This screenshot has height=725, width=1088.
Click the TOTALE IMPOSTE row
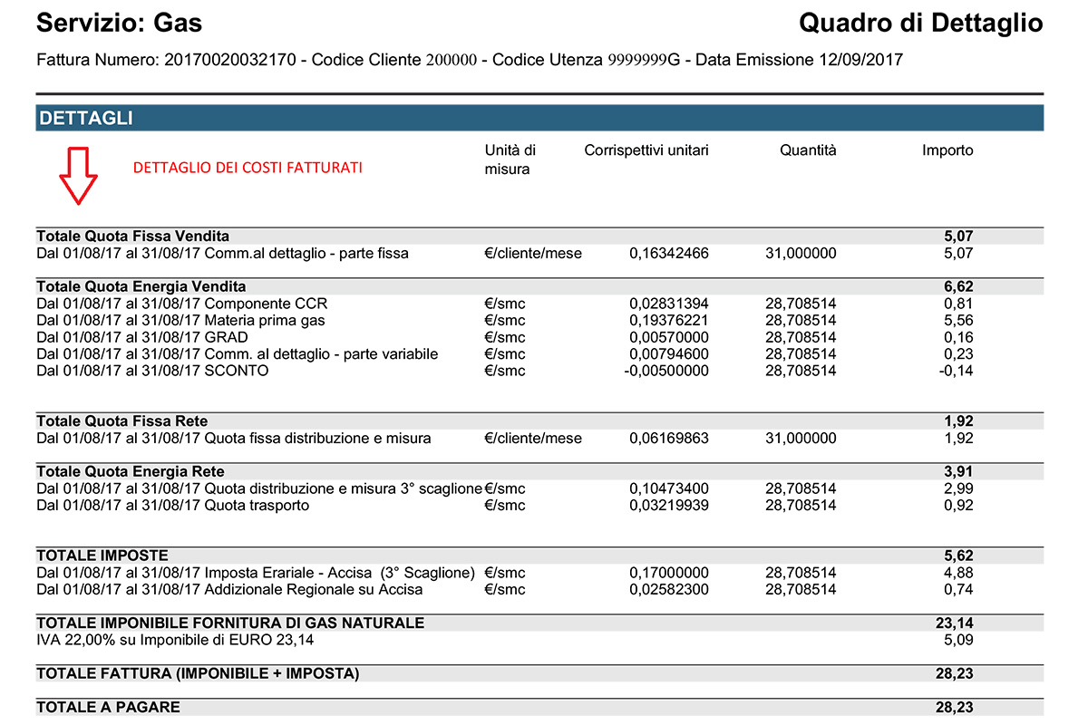(539, 556)
